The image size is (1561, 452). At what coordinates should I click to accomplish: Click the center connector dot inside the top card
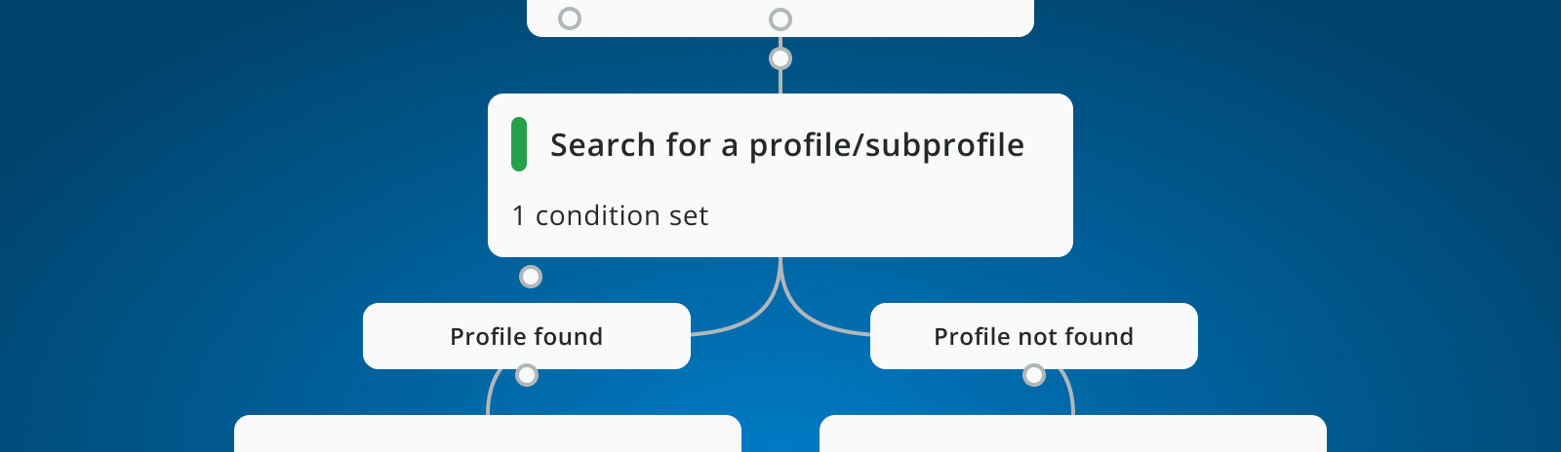coord(780,19)
